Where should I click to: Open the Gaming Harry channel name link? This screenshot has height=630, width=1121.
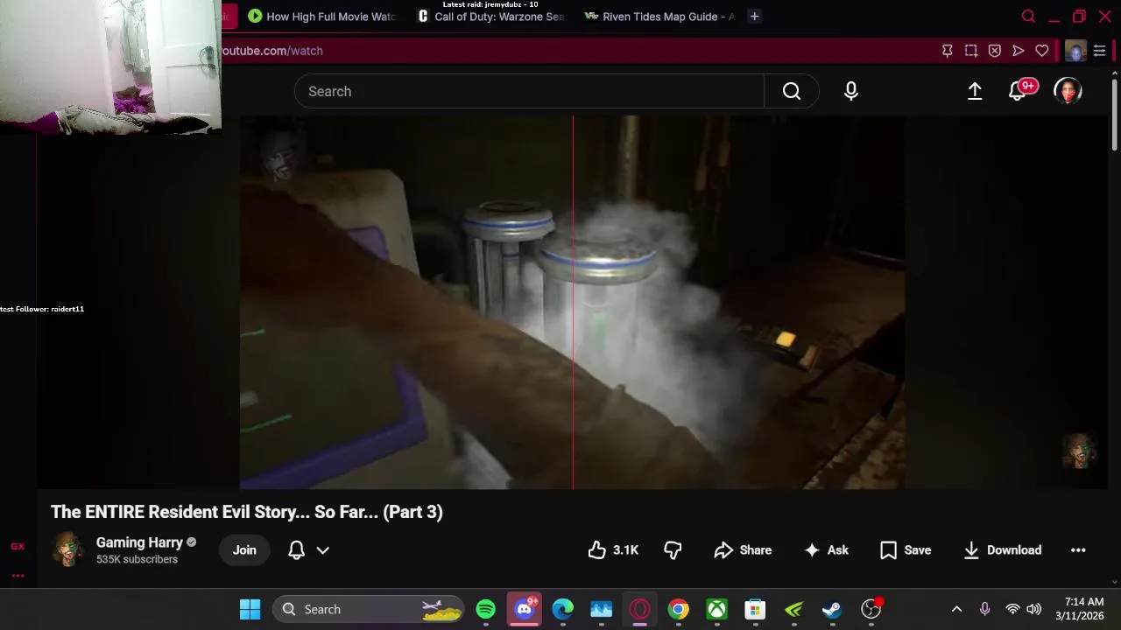(139, 542)
